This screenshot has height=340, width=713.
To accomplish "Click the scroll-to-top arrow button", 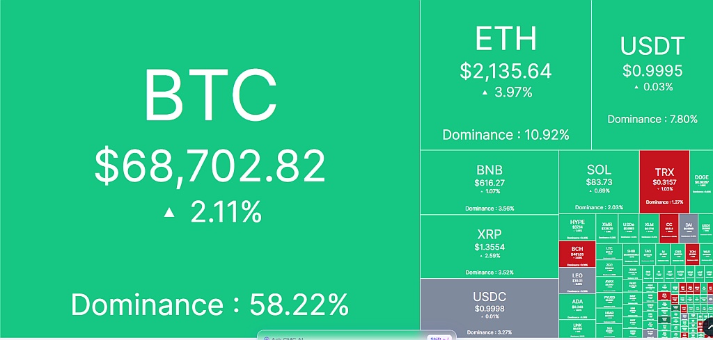I will 708,325.
